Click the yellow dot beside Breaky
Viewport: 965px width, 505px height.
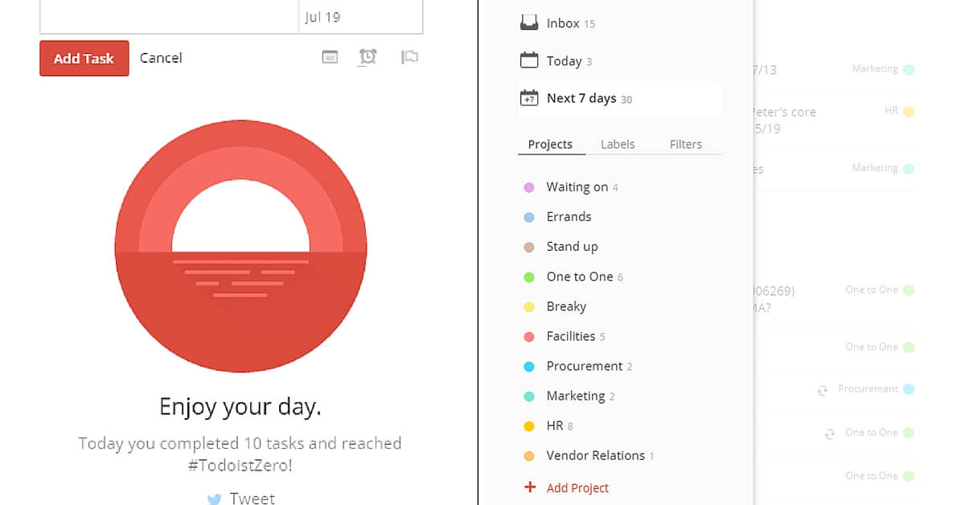point(529,306)
